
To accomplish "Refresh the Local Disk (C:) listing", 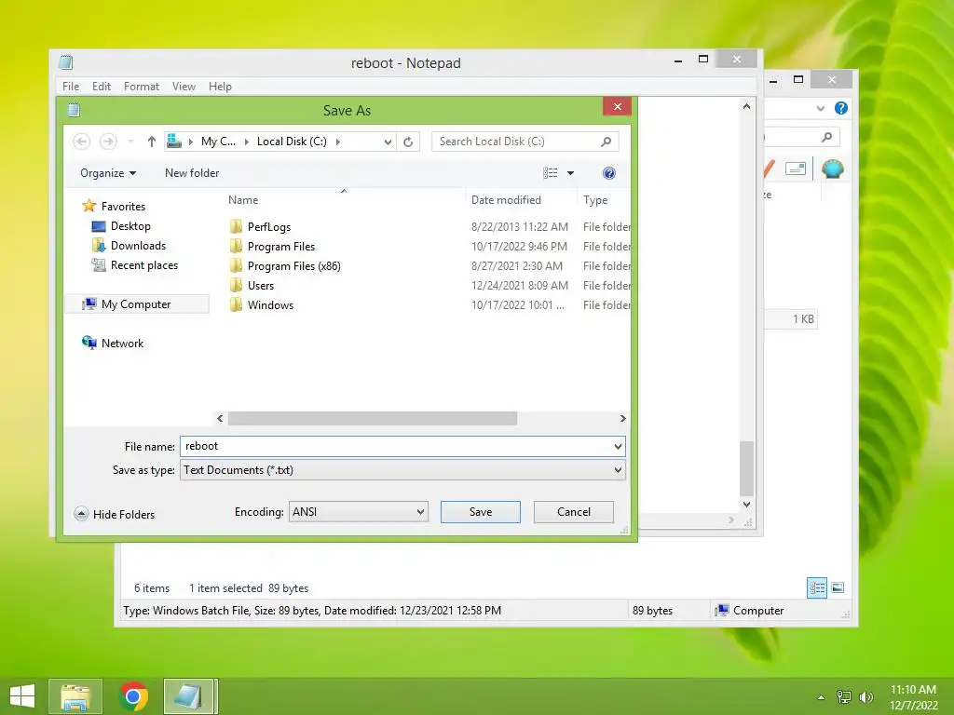I will click(408, 142).
